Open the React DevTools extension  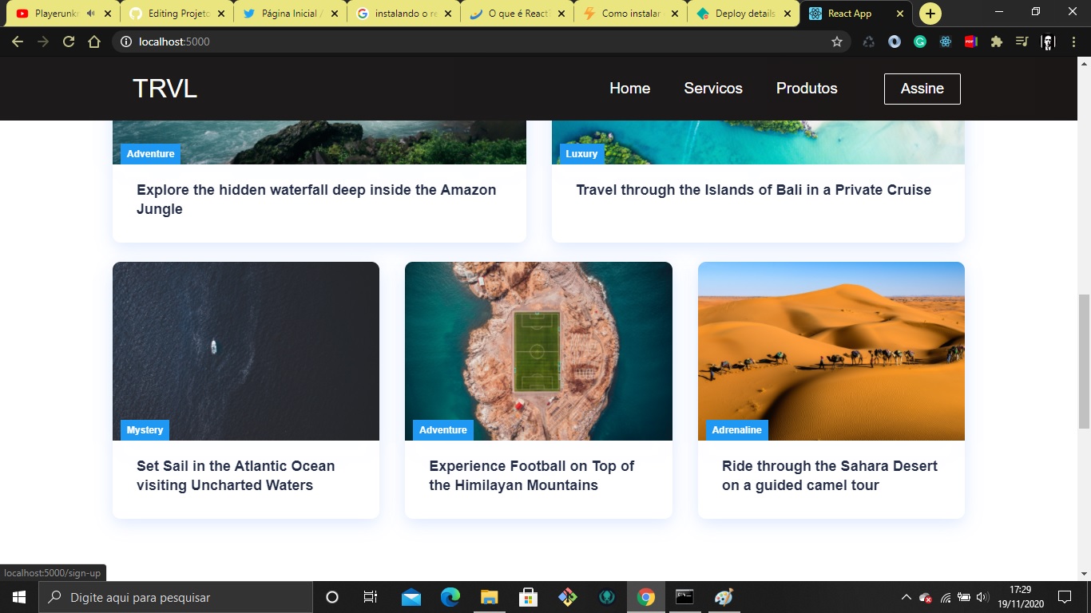pyautogui.click(x=945, y=41)
